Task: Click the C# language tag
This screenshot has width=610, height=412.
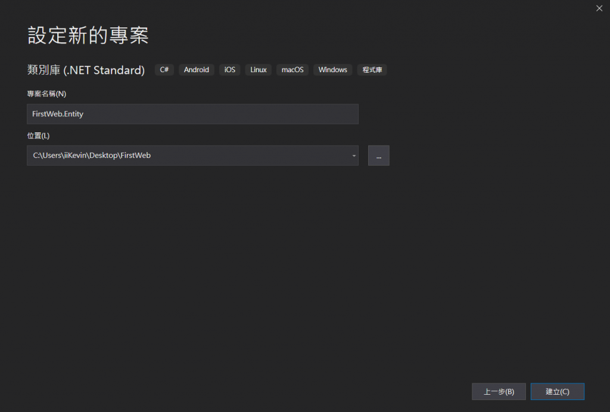Action: (164, 70)
